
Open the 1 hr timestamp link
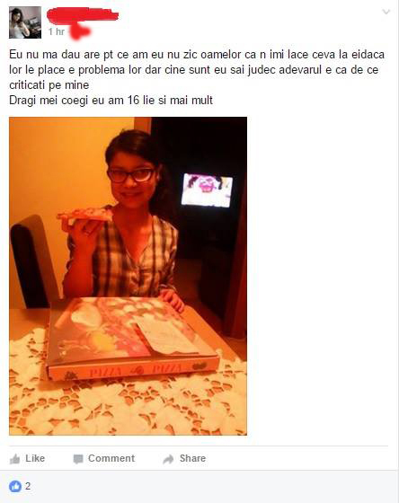tap(57, 31)
